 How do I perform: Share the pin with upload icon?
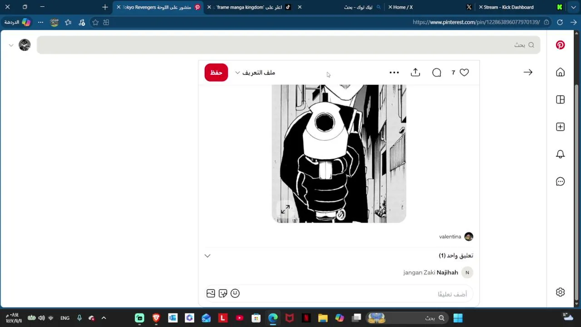[x=415, y=72]
